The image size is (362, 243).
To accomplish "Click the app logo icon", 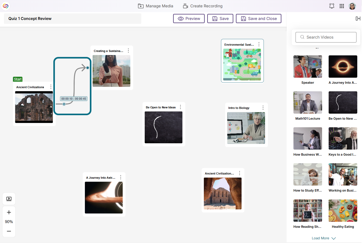I will tap(6, 6).
